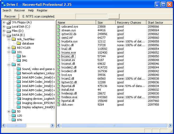Click the file icon beside install.inst

tap(59, 90)
